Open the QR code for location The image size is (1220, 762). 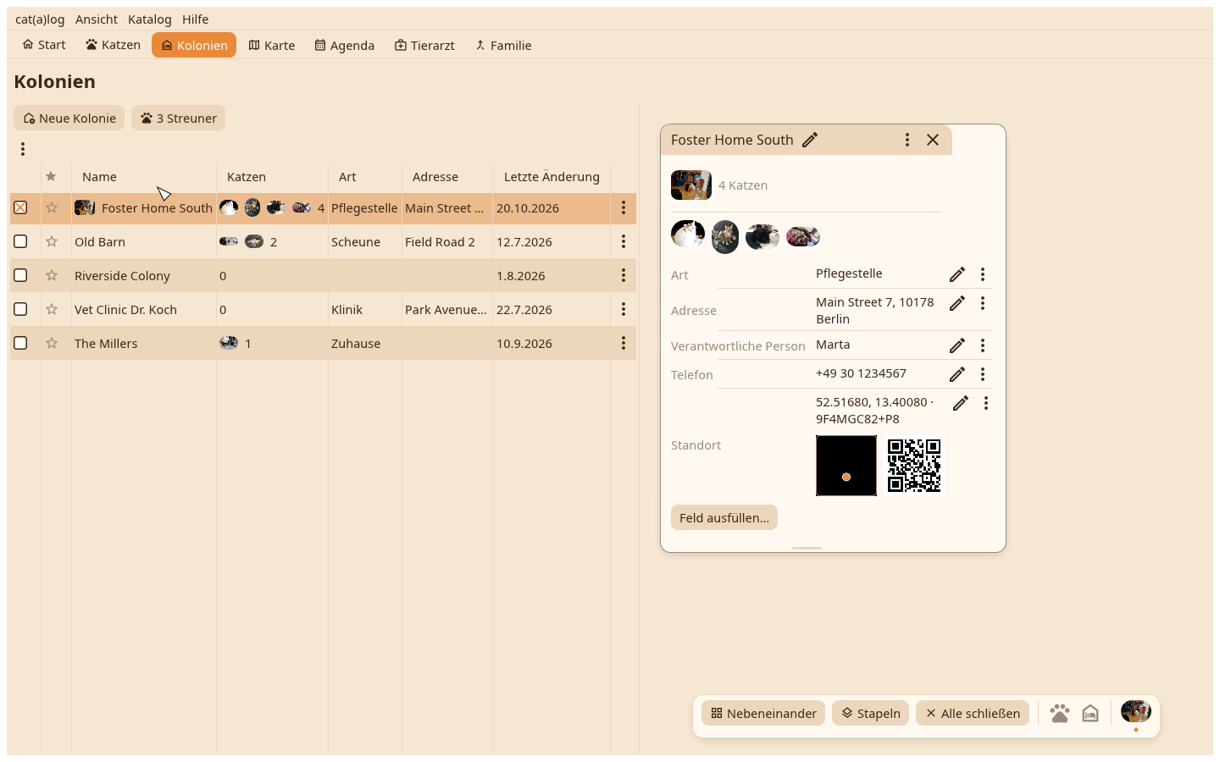pos(914,465)
